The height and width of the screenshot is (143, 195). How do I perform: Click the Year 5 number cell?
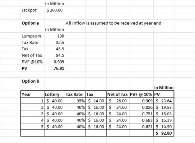point(32,127)
